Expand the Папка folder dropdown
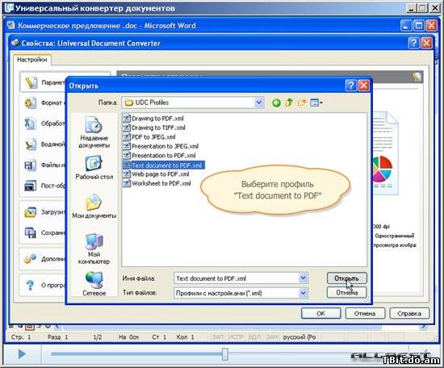444x368 pixels. point(259,102)
